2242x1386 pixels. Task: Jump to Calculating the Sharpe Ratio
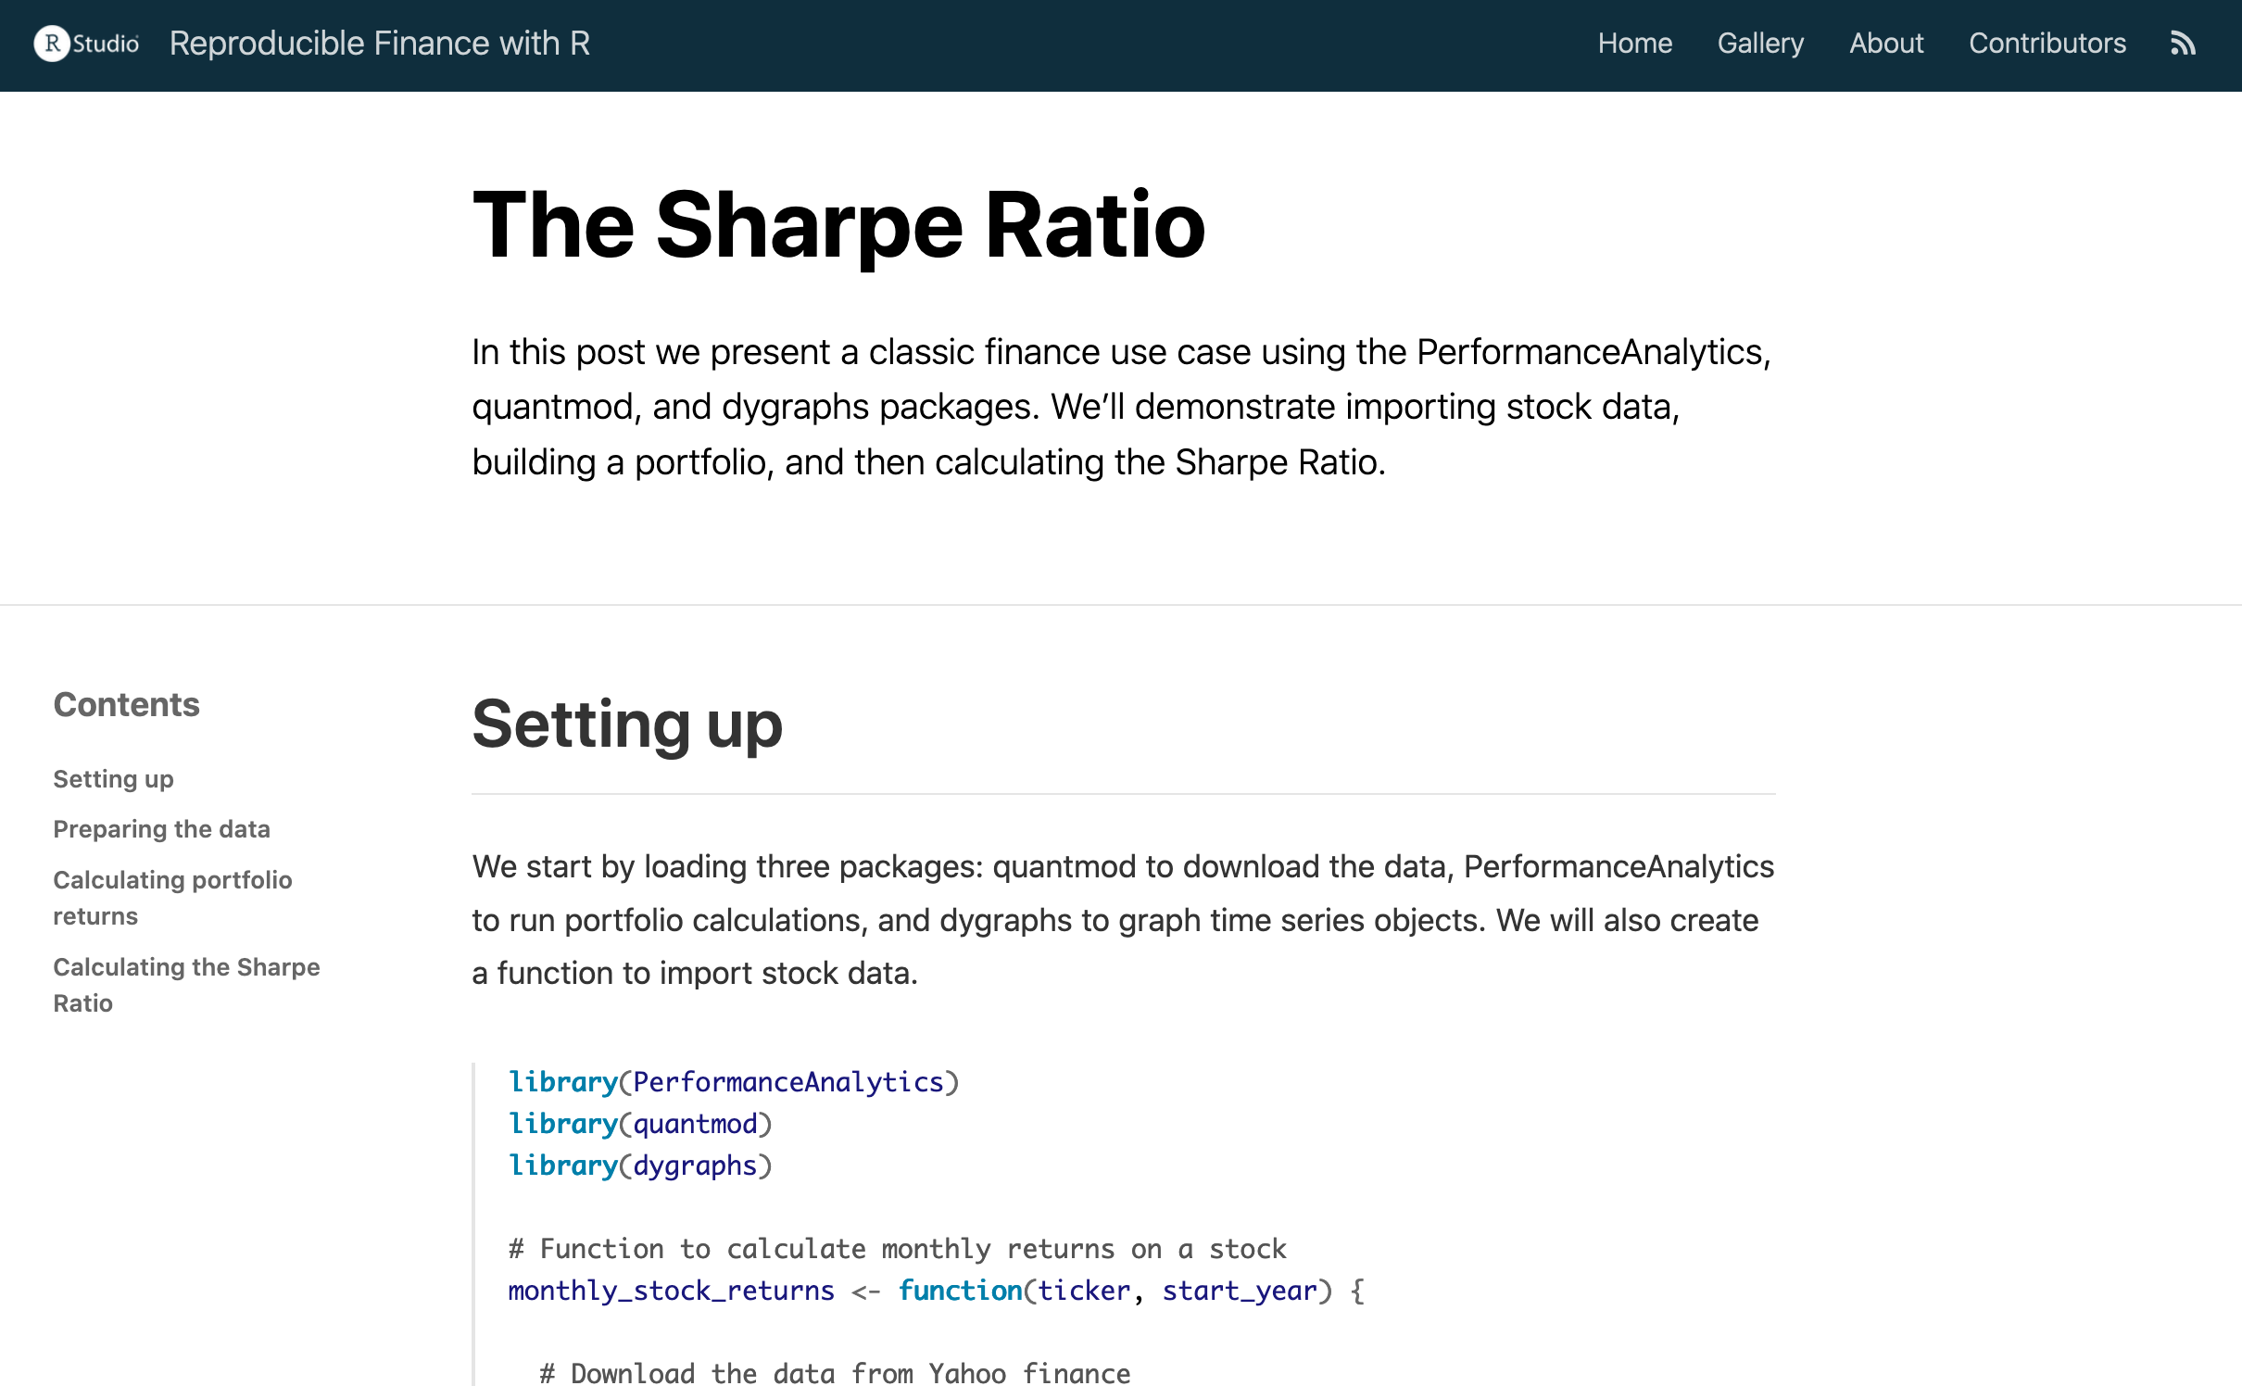(186, 985)
